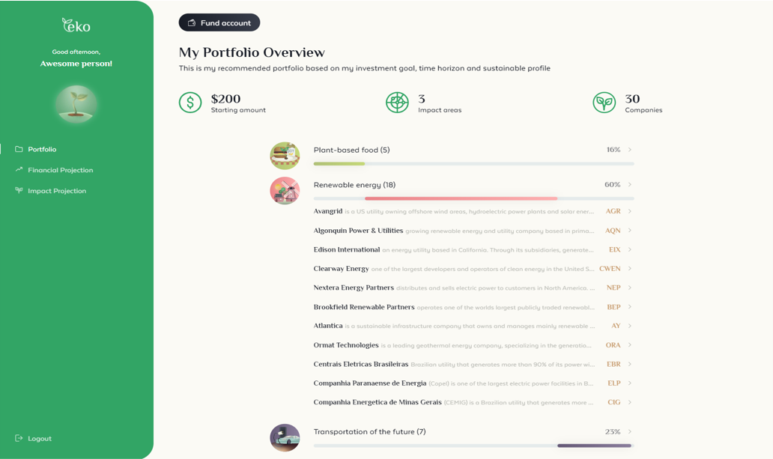Click the NEP ticker symbol
The height and width of the screenshot is (459, 773).
point(613,288)
